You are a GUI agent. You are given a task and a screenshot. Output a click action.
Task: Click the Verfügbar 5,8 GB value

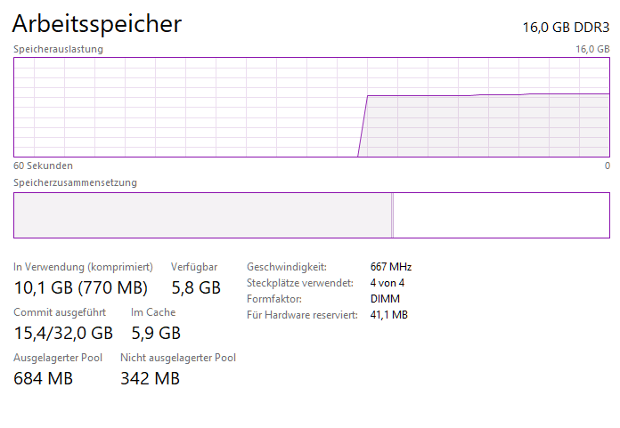[195, 287]
